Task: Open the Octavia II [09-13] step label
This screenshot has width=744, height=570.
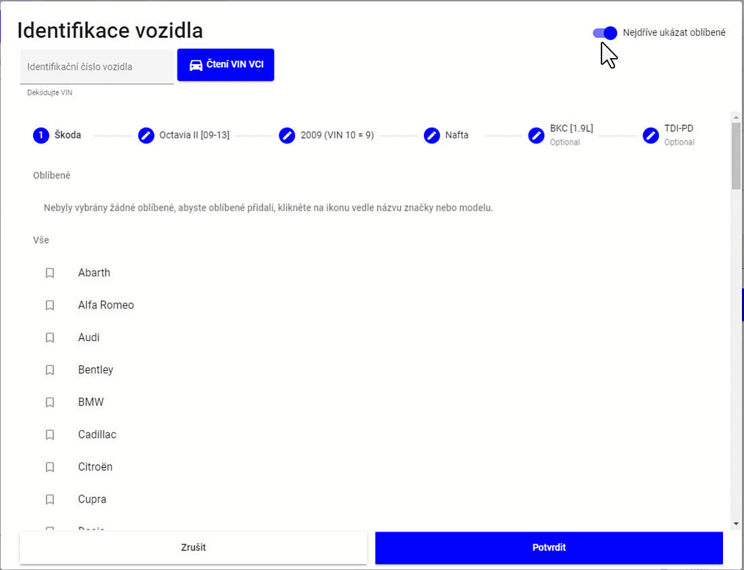Action: pos(194,135)
